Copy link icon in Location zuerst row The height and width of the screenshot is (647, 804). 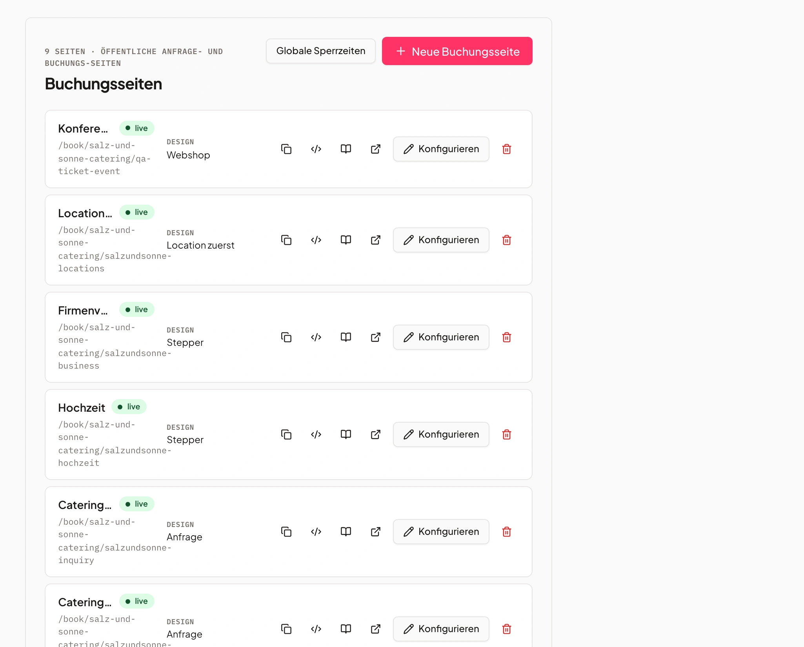point(286,240)
